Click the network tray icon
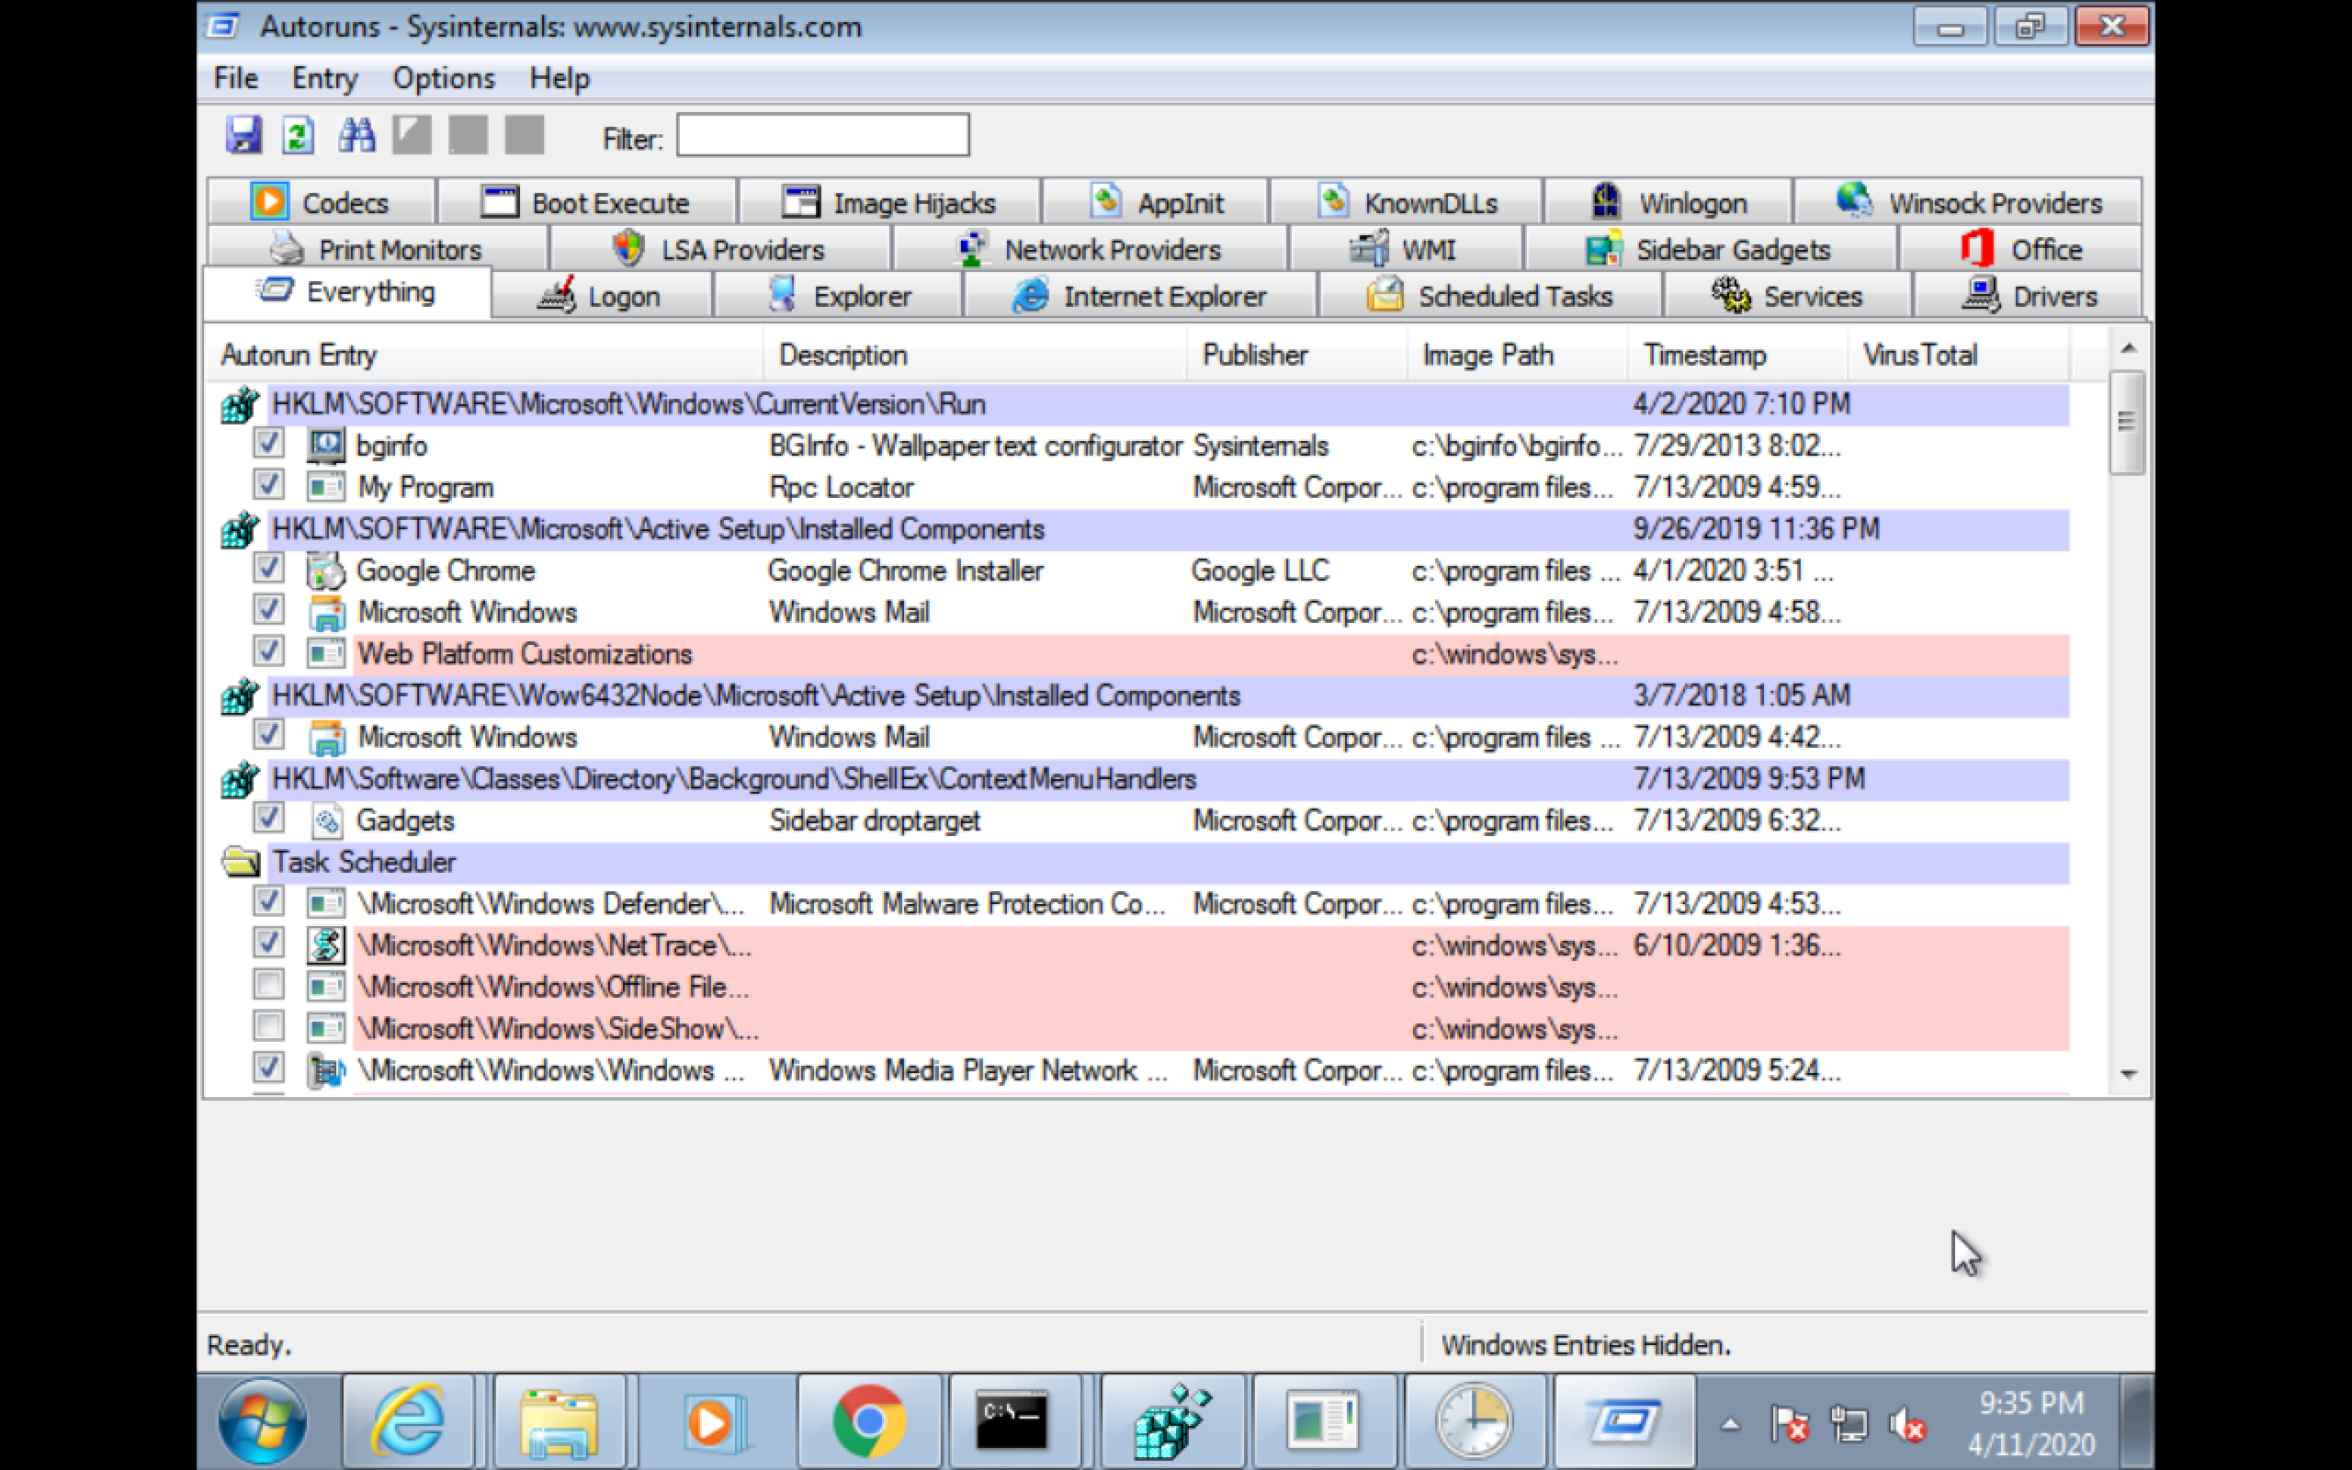2352x1470 pixels. 1848,1425
